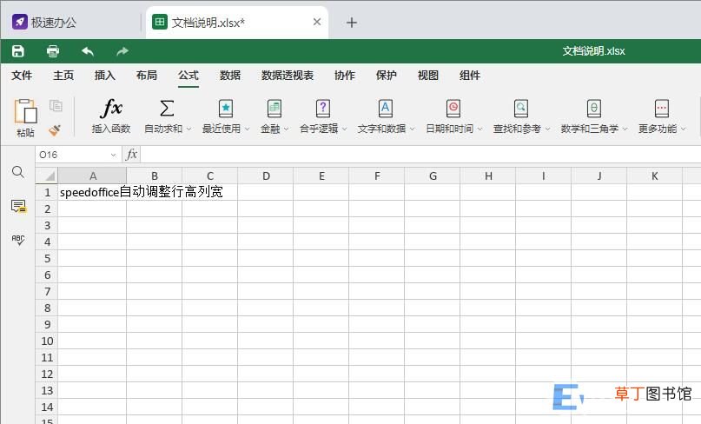Select the format painter brush

pyautogui.click(x=55, y=129)
